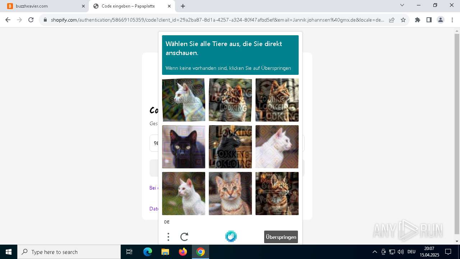Open network status tray icon

[392, 252]
